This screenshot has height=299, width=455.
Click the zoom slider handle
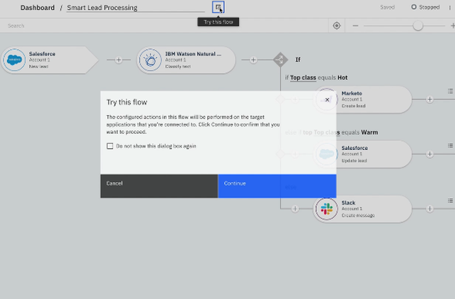(x=418, y=26)
